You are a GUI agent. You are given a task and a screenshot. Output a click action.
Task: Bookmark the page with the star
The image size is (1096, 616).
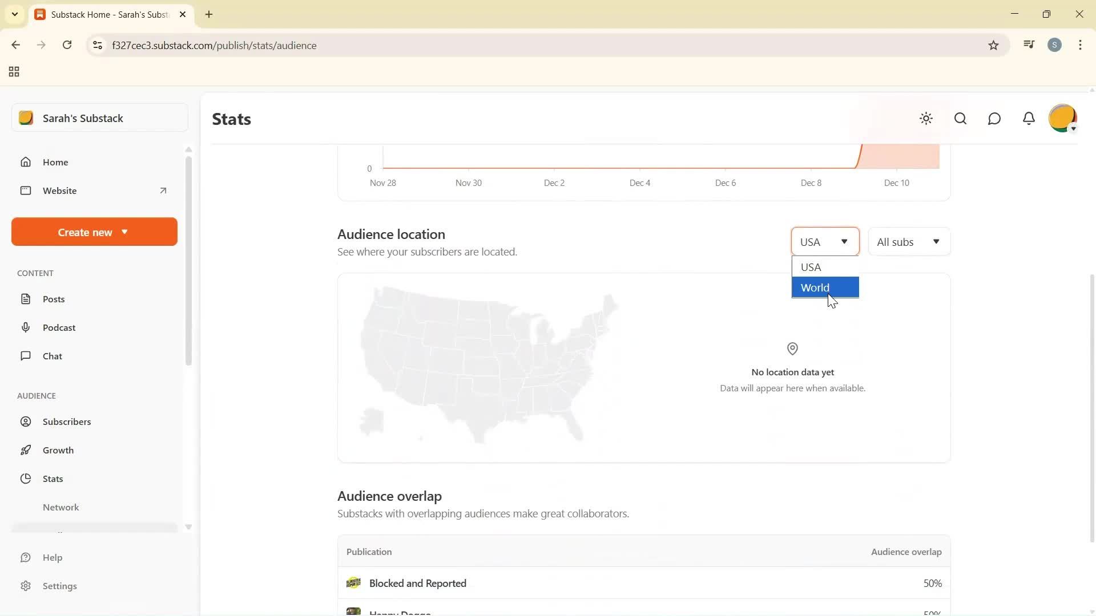click(993, 45)
